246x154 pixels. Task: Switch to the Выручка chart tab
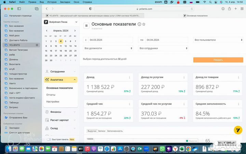(x=92, y=131)
